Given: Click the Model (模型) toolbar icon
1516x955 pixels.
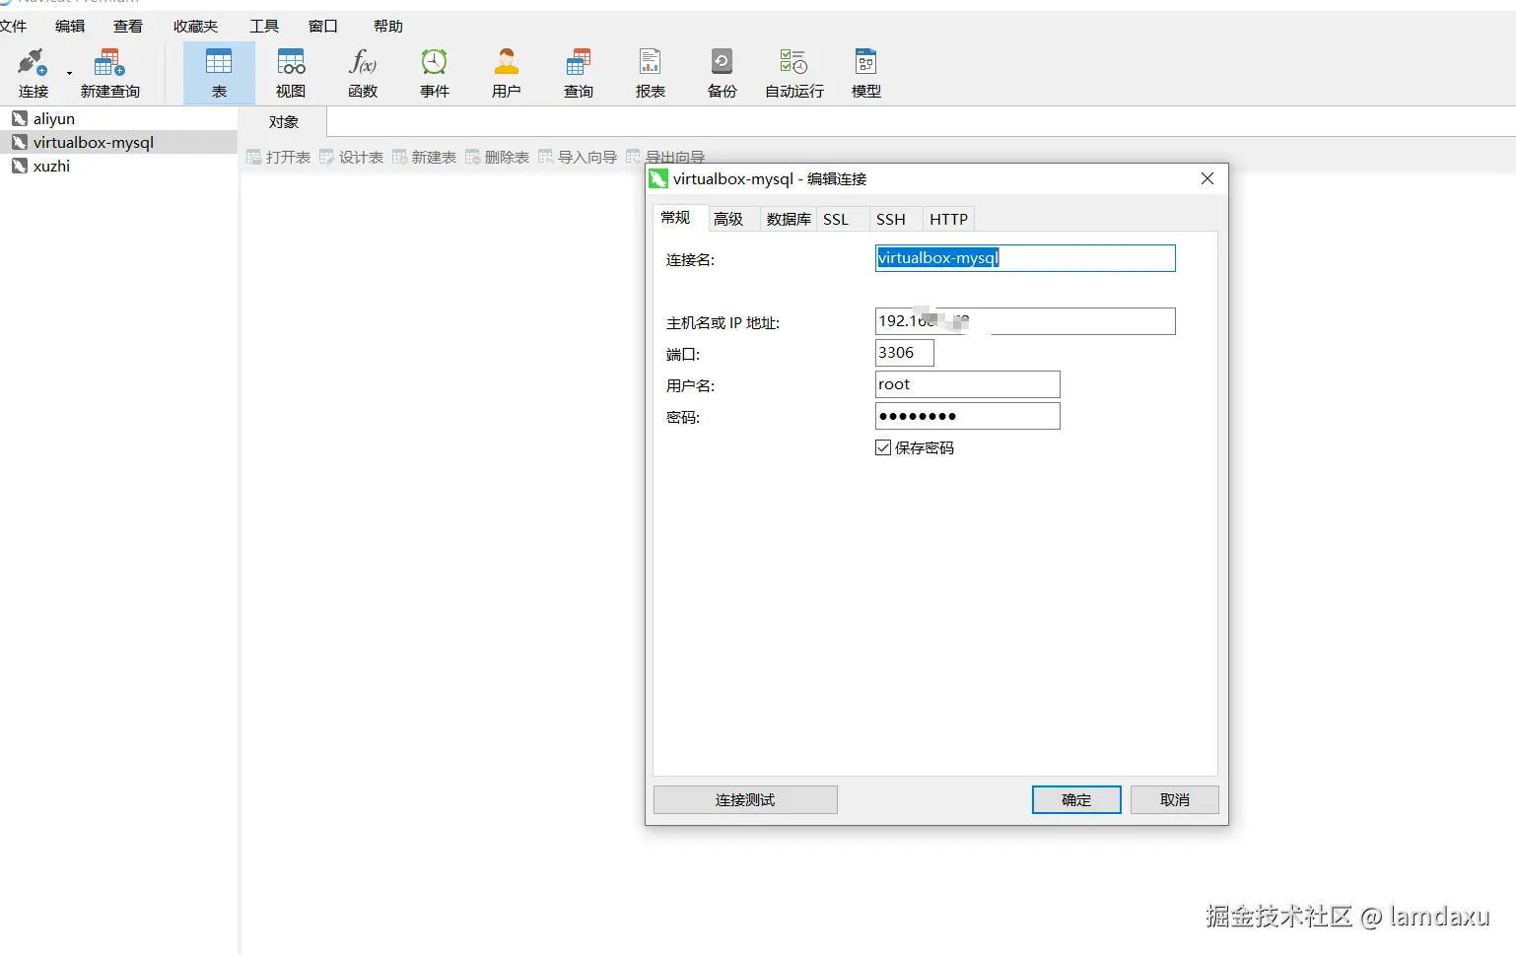Looking at the screenshot, I should click(x=866, y=73).
